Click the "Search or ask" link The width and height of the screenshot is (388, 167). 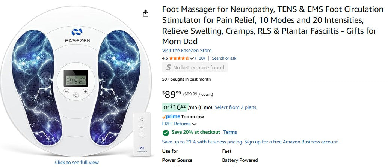coord(224,58)
